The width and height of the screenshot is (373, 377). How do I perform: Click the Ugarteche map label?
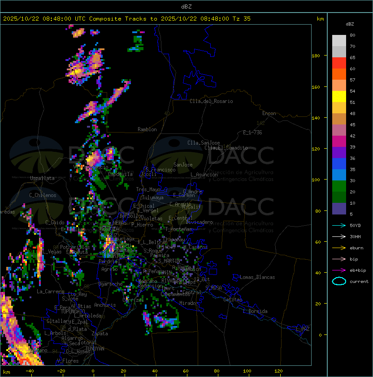pos(111,284)
